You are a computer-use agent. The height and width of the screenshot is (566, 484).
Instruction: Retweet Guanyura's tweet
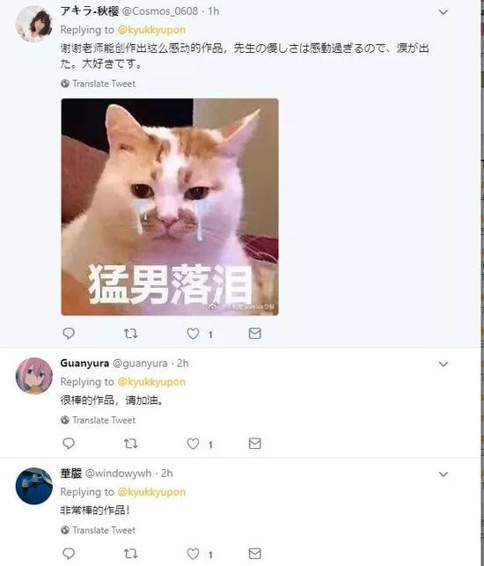(130, 443)
